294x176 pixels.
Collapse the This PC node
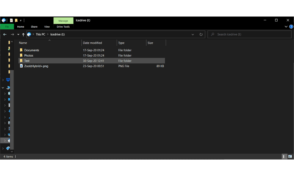tap(3, 87)
